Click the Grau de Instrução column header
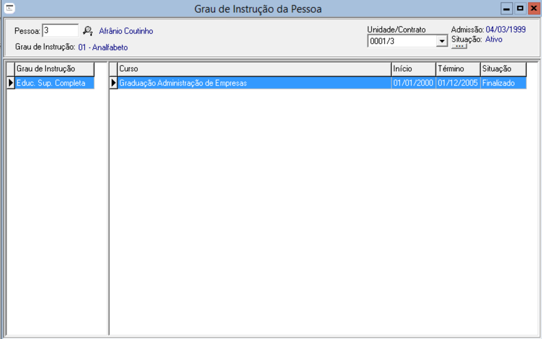This screenshot has width=542, height=339. 54,69
